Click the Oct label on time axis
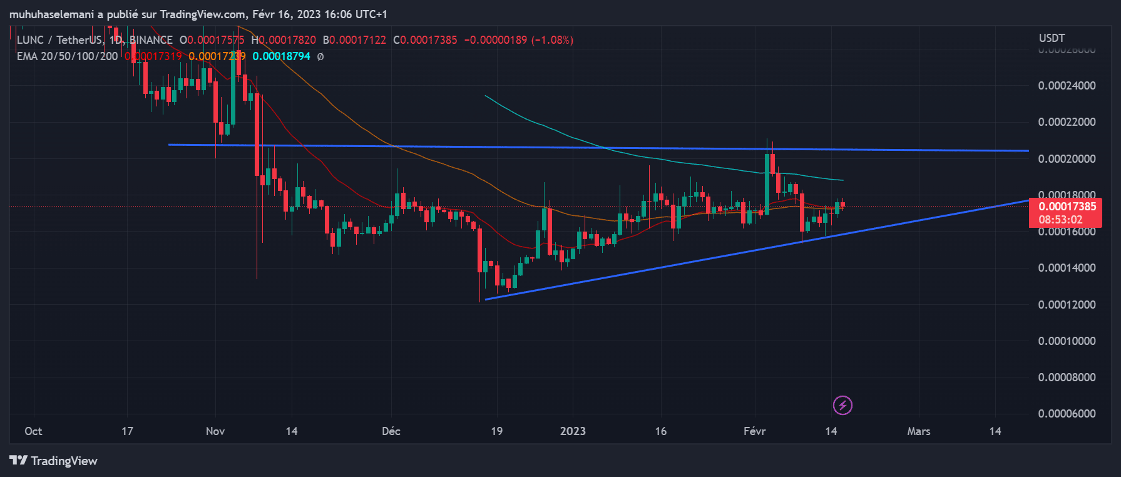Screen dimensions: 1121x477 coord(33,431)
